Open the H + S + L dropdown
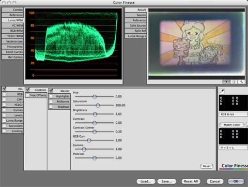Screen dimensions: 248x187 point(233,147)
